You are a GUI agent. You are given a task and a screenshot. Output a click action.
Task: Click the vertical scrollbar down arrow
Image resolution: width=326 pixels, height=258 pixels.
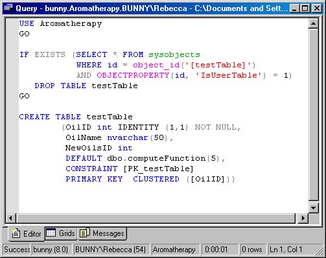click(x=313, y=208)
